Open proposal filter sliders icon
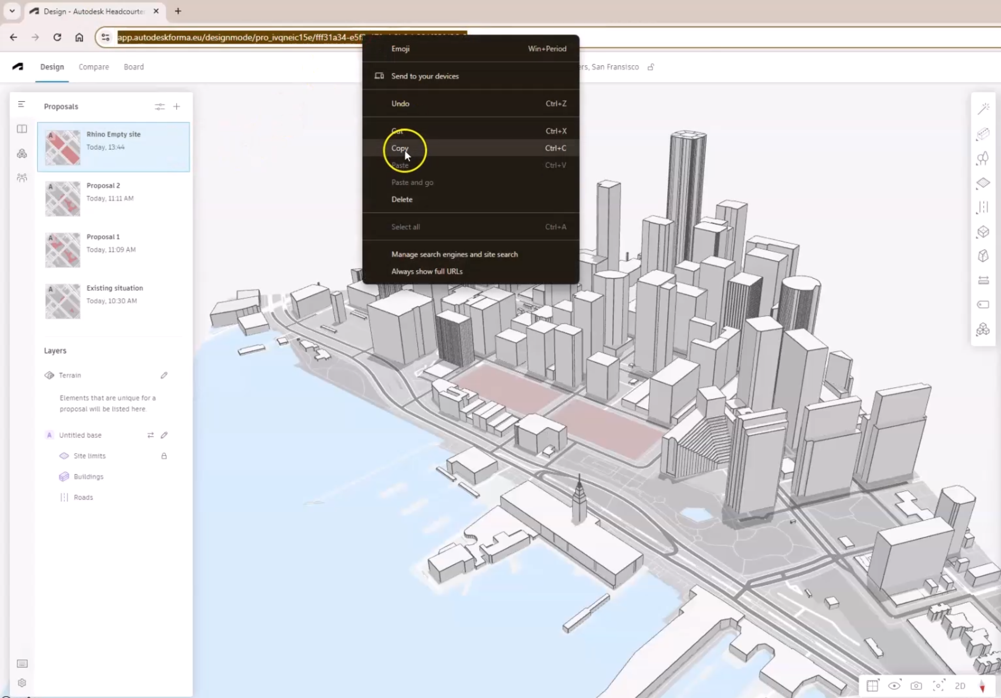The width and height of the screenshot is (1001, 698). point(160,107)
